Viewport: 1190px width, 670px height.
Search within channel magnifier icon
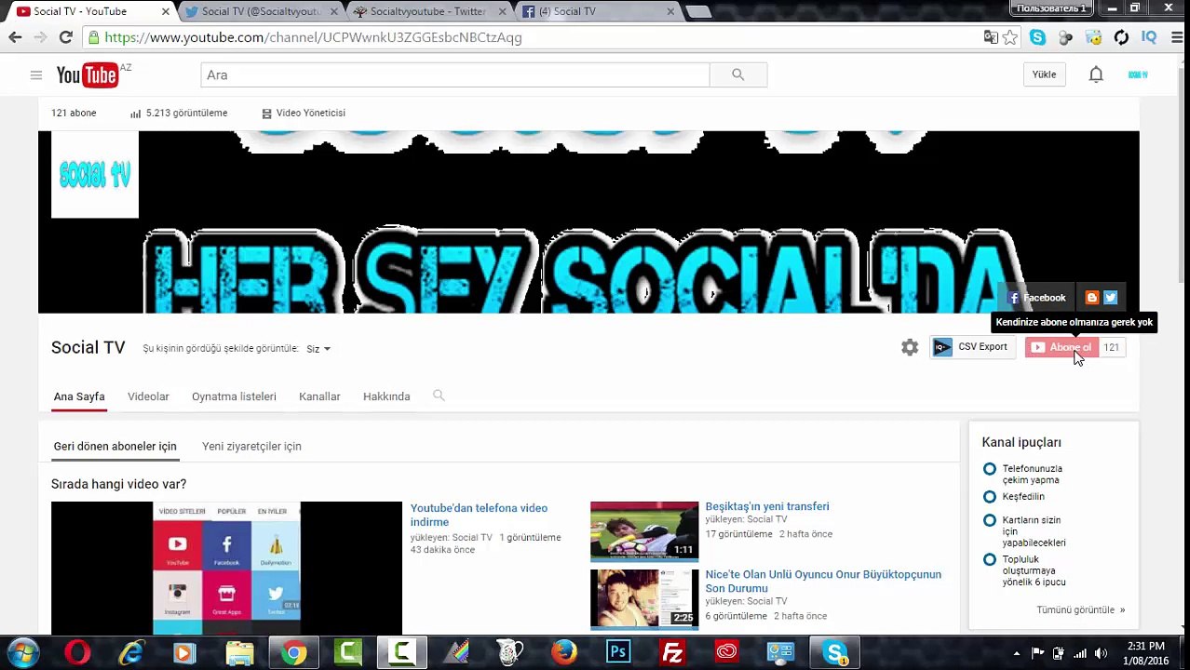tap(439, 395)
